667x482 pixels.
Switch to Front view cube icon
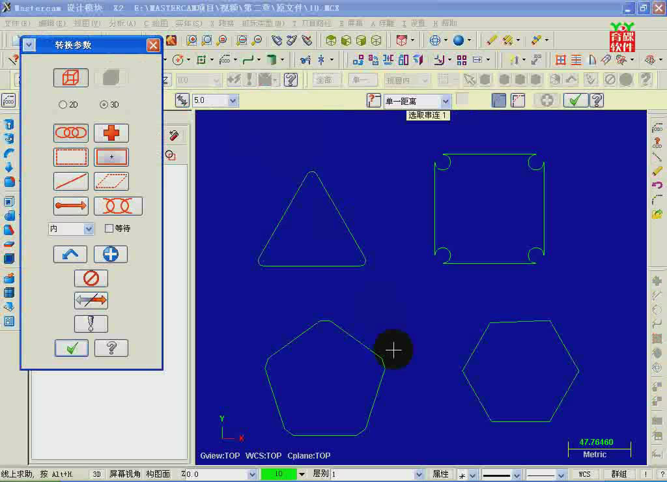[346, 40]
